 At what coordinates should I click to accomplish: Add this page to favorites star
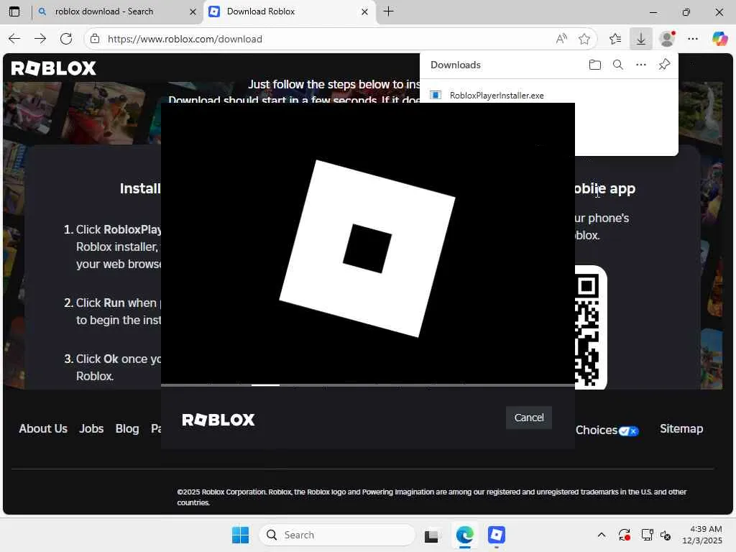coord(584,39)
